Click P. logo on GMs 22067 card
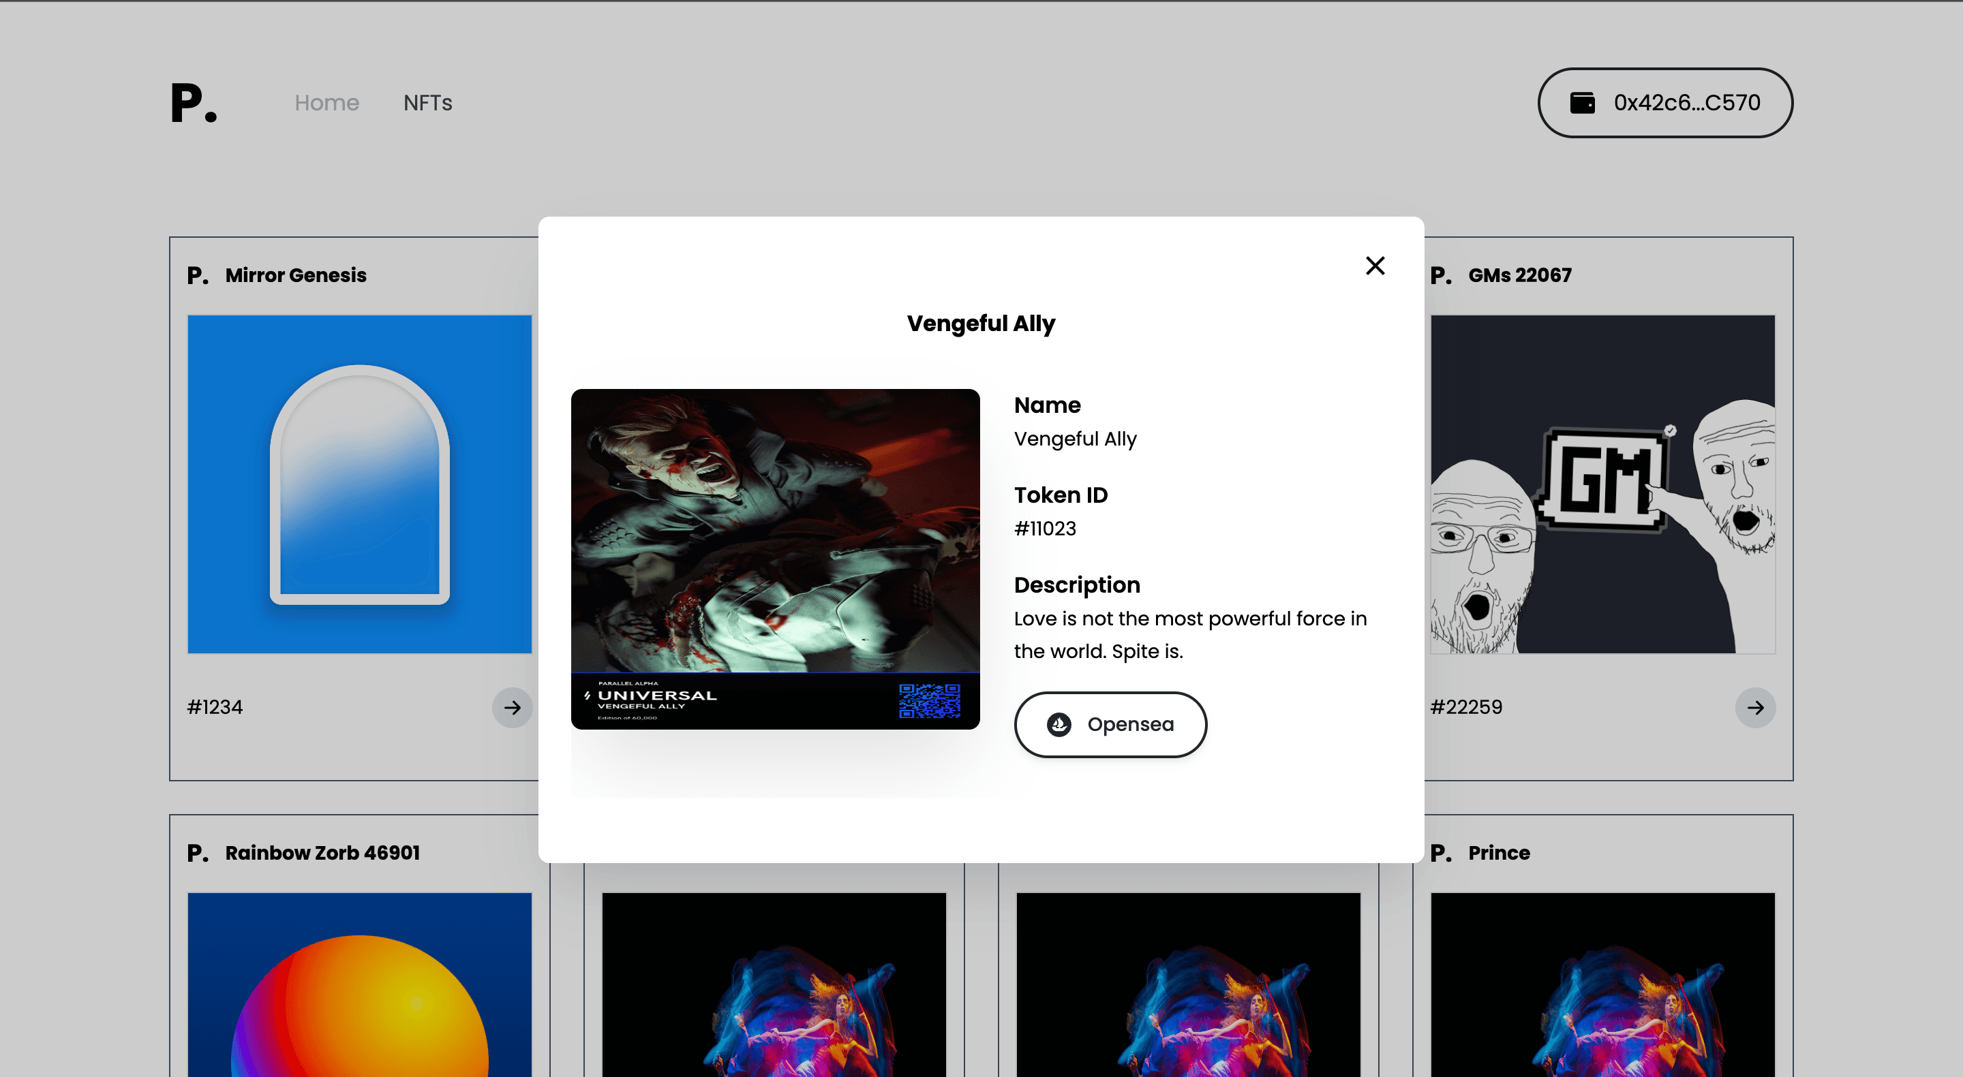Screen dimensions: 1963x1077 click(1440, 275)
